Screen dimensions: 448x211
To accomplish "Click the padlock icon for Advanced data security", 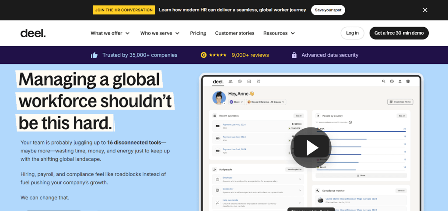I will (294, 55).
